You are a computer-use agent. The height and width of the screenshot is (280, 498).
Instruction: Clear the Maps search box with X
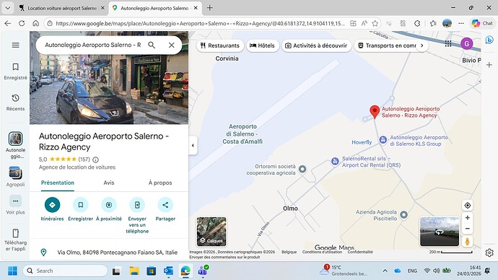[172, 45]
